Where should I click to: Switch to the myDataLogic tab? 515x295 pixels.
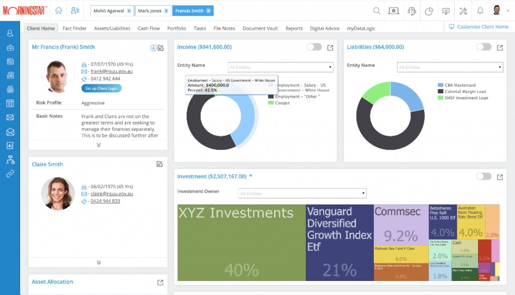tap(361, 29)
